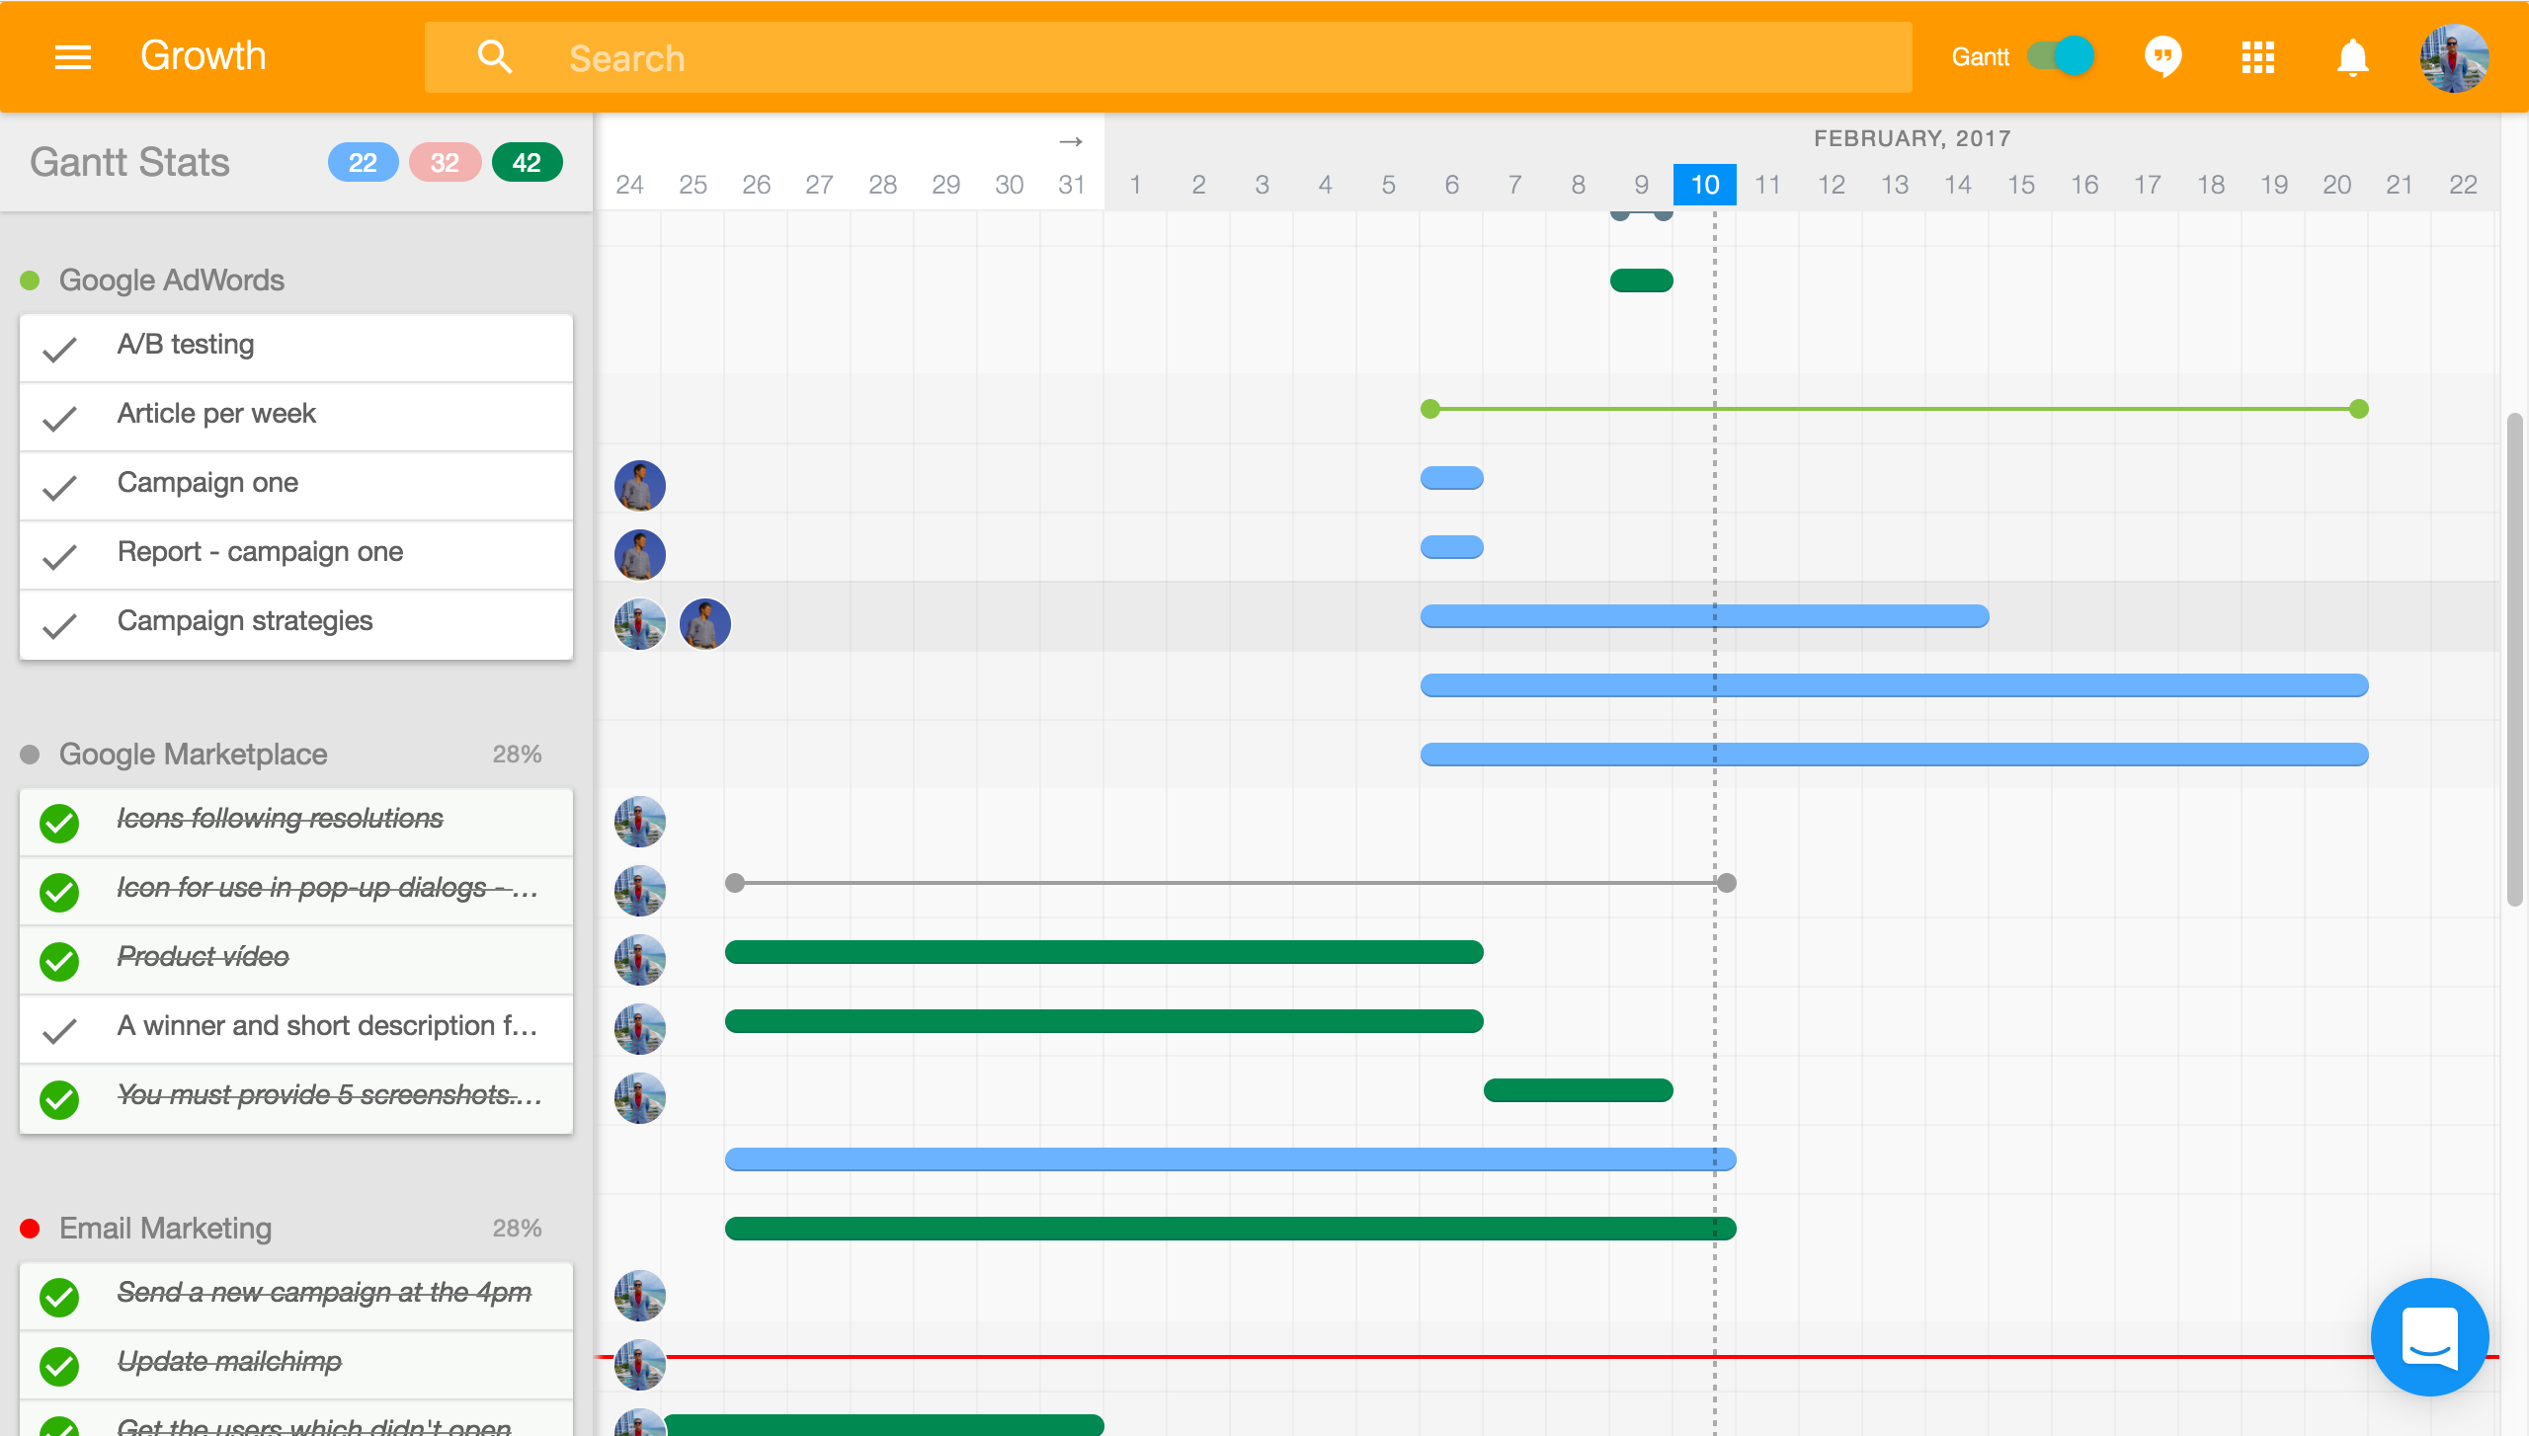Collapse the Email Marketing group
The image size is (2529, 1436).
tap(165, 1229)
